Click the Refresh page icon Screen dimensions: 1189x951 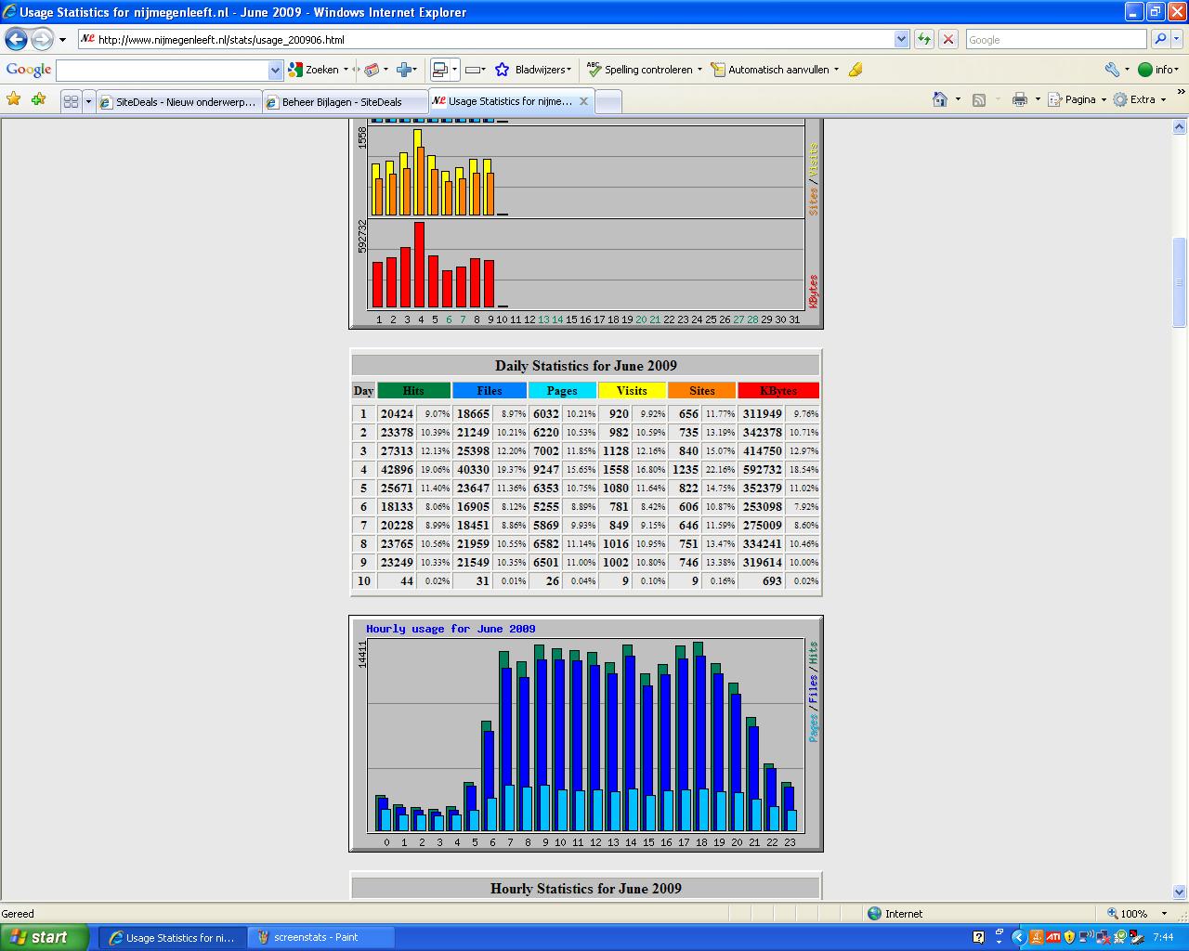(924, 39)
